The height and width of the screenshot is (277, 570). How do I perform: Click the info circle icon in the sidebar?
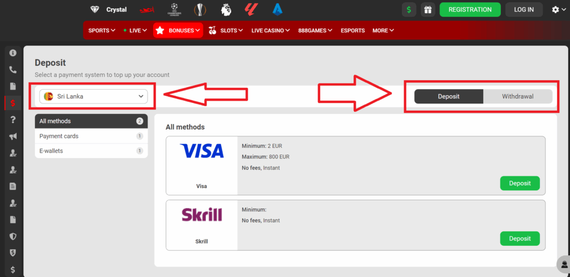click(x=13, y=53)
